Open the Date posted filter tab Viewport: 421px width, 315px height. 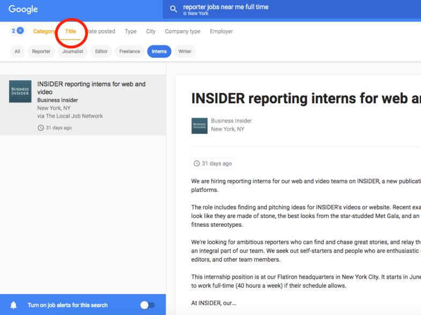pyautogui.click(x=101, y=32)
